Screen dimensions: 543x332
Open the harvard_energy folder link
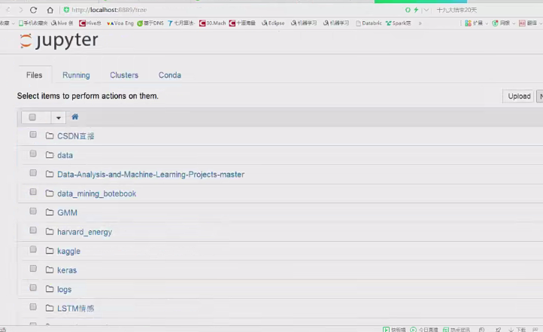point(84,232)
